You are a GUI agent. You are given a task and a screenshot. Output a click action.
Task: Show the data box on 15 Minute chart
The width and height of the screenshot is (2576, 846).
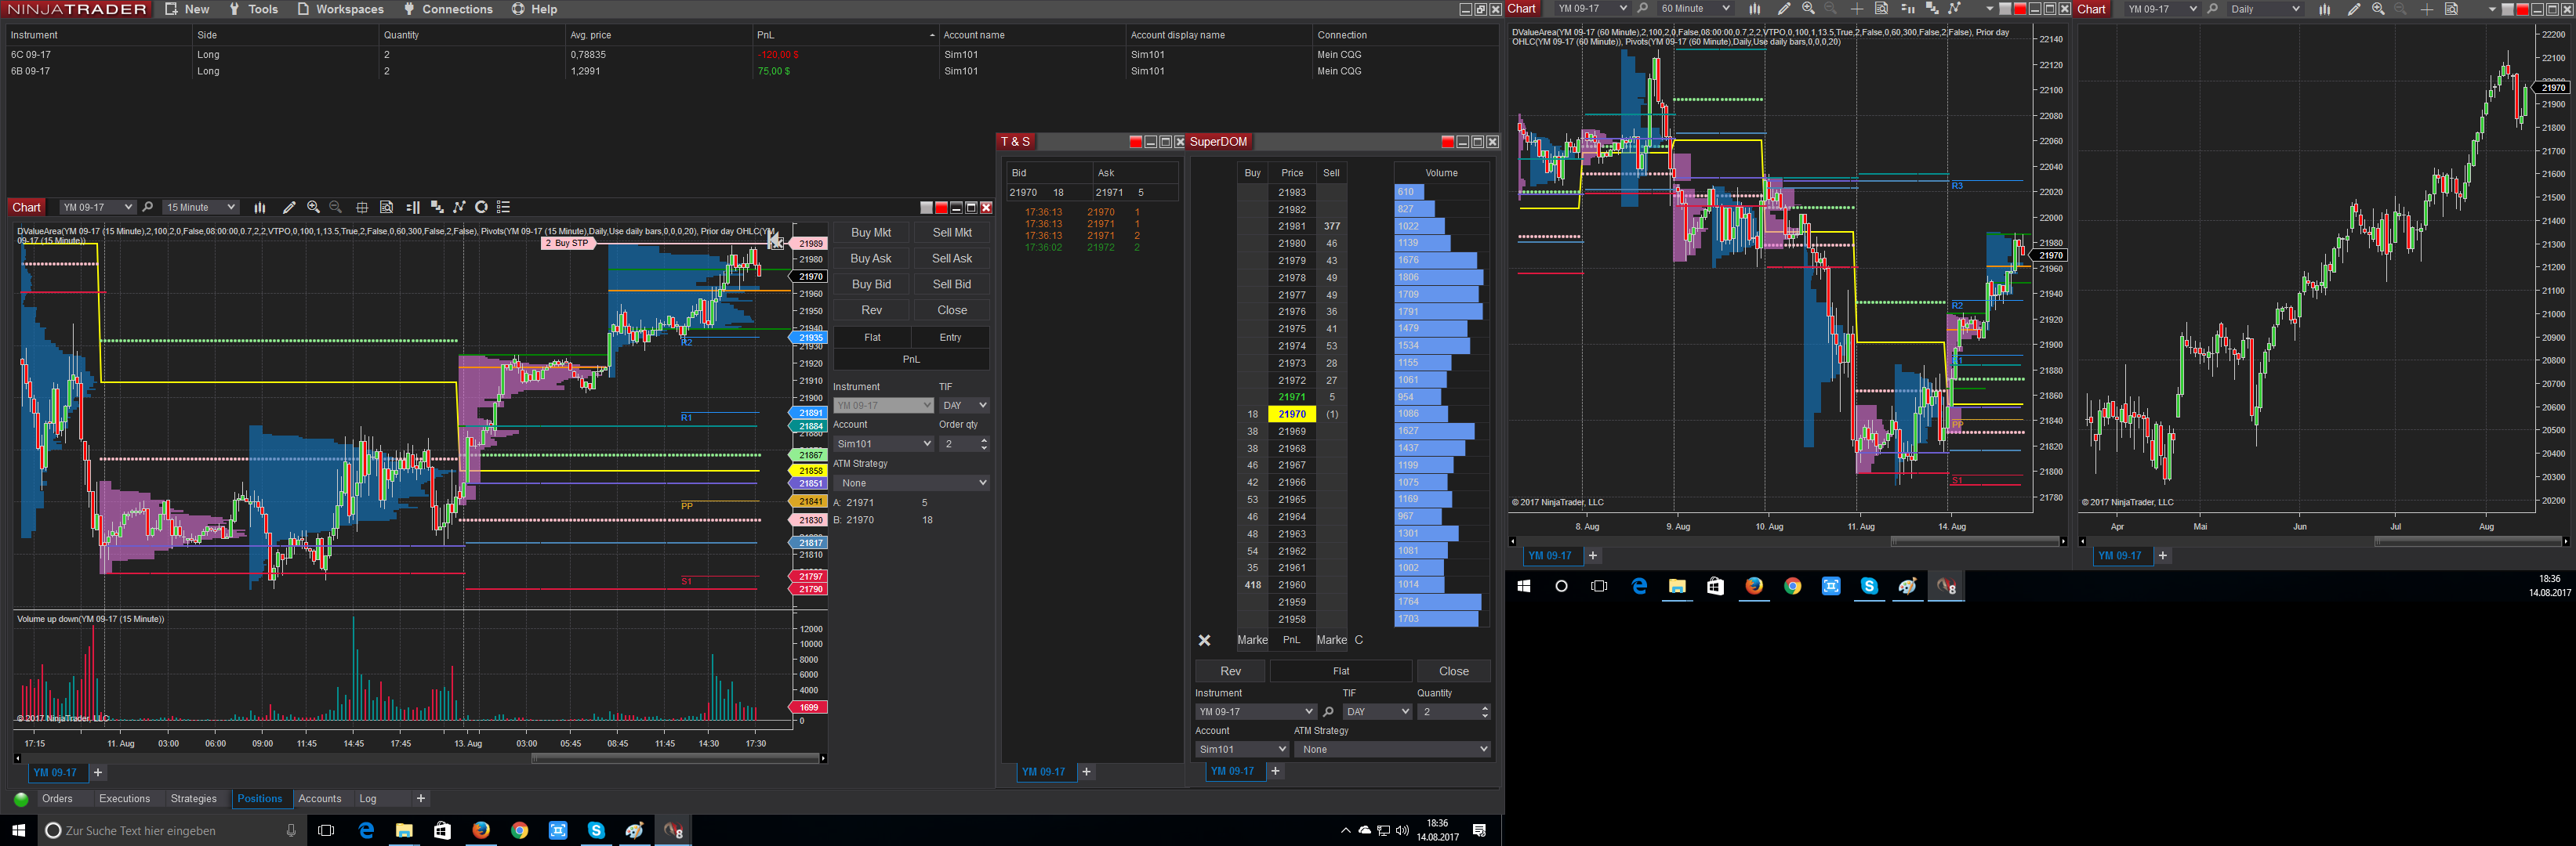(x=387, y=208)
